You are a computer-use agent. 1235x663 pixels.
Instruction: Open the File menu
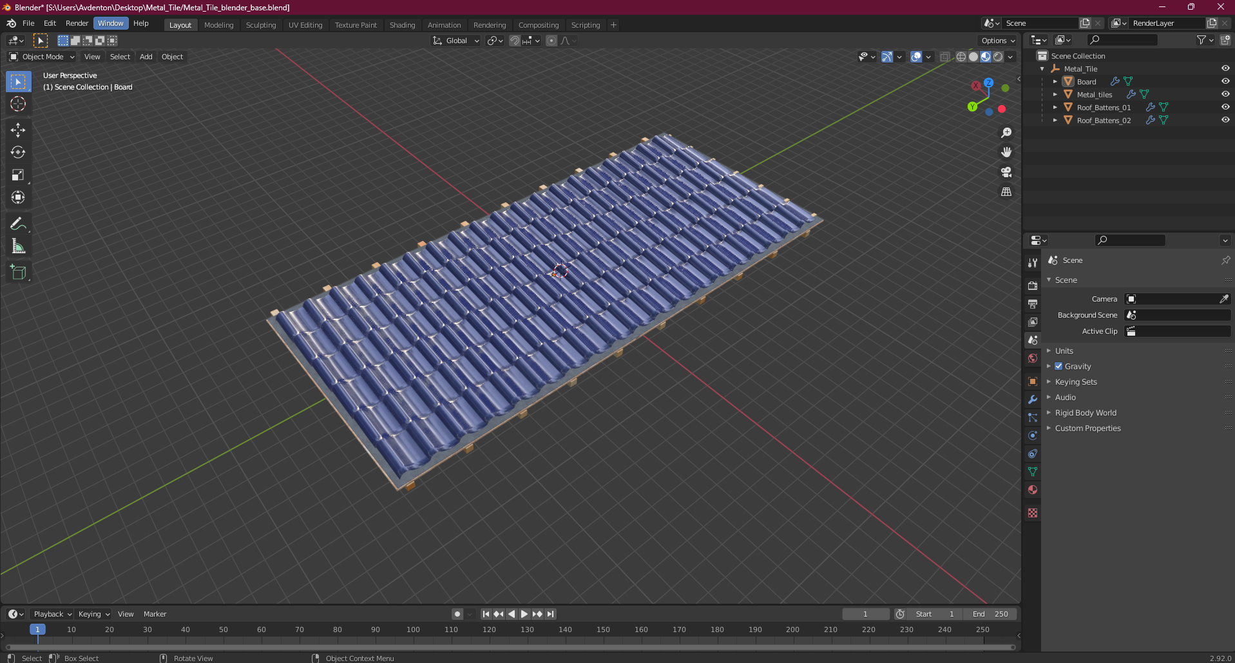pyautogui.click(x=28, y=23)
